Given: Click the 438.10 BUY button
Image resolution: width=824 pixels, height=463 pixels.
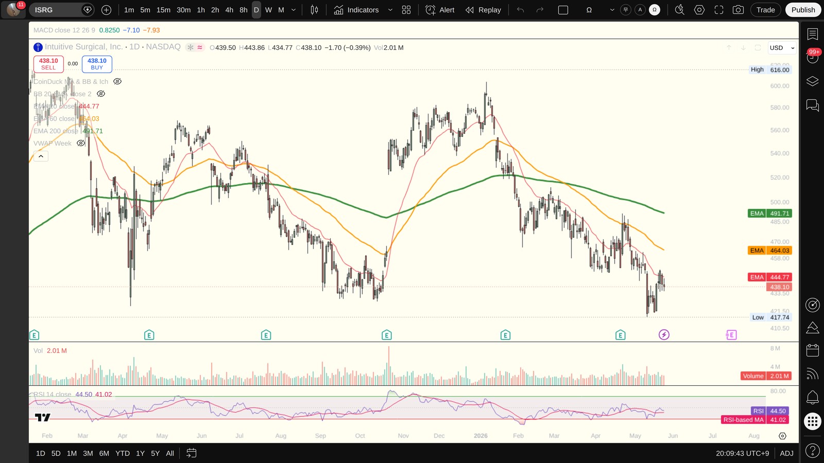Looking at the screenshot, I should [x=97, y=64].
